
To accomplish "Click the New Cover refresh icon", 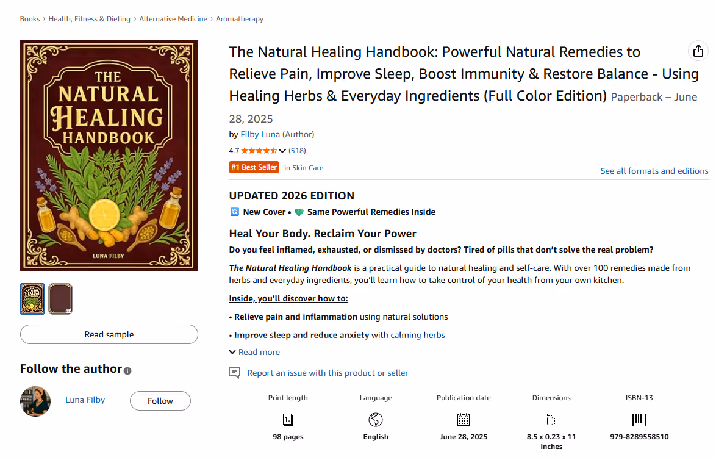I will [234, 212].
